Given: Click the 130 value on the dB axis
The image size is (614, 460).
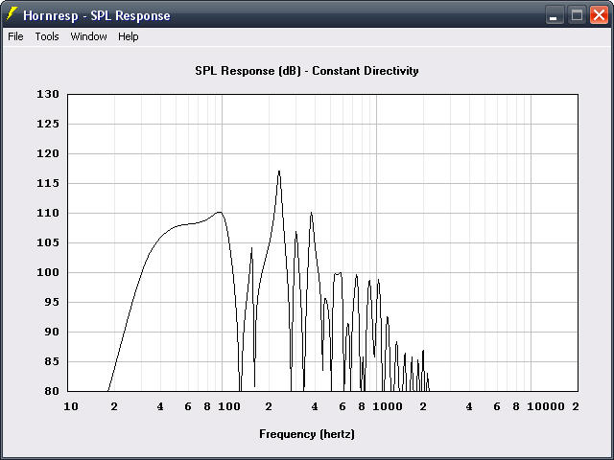Looking at the screenshot, I should [x=48, y=94].
